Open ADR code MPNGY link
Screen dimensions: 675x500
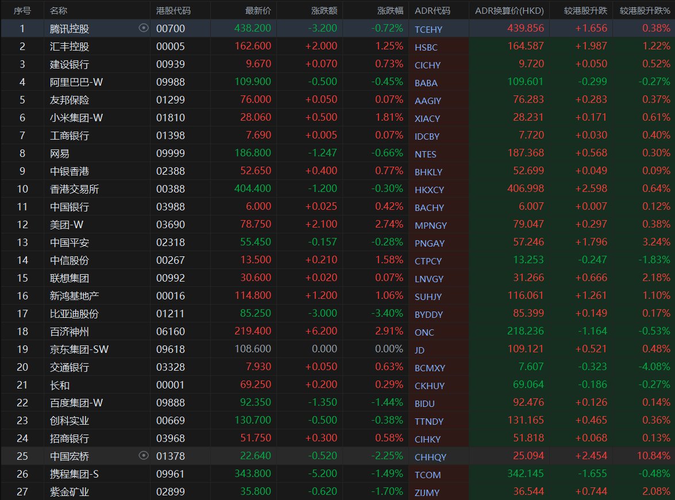click(x=430, y=225)
